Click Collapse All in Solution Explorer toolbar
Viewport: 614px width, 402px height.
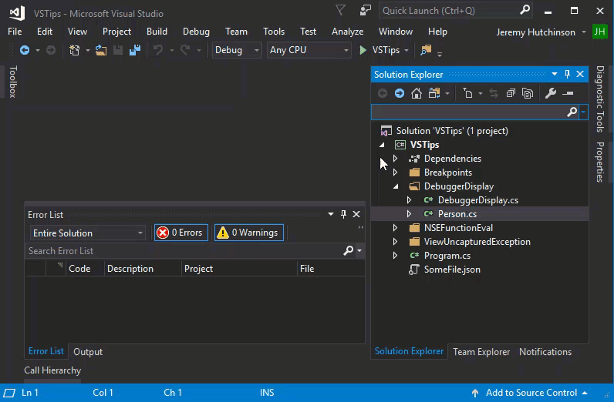point(510,93)
